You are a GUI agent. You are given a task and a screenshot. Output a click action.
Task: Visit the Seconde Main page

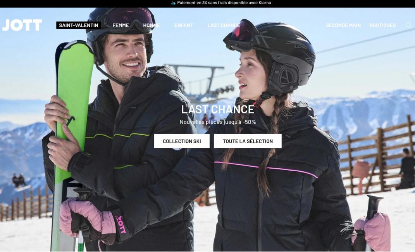point(343,25)
